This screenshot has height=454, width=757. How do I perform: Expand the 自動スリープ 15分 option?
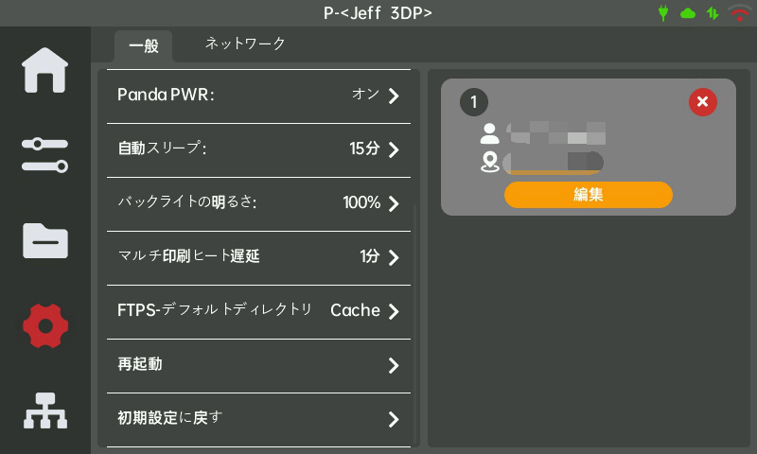coord(258,148)
